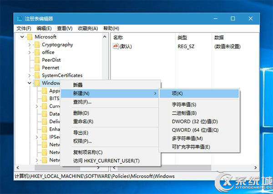Click the REG_SZ type cell
The height and width of the screenshot is (194, 273).
pos(186,46)
